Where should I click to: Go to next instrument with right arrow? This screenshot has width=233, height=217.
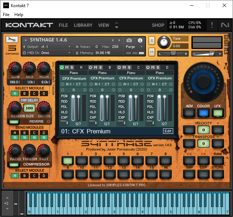(119, 40)
